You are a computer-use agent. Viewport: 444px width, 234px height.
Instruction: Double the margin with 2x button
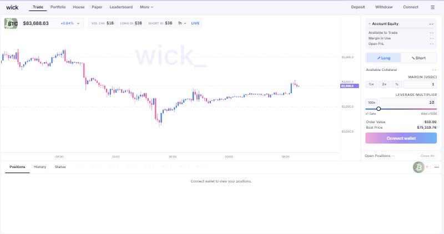coord(384,84)
